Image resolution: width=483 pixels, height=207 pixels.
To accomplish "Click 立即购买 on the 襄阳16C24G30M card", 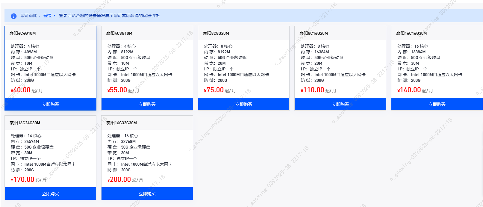I will tap(50, 194).
